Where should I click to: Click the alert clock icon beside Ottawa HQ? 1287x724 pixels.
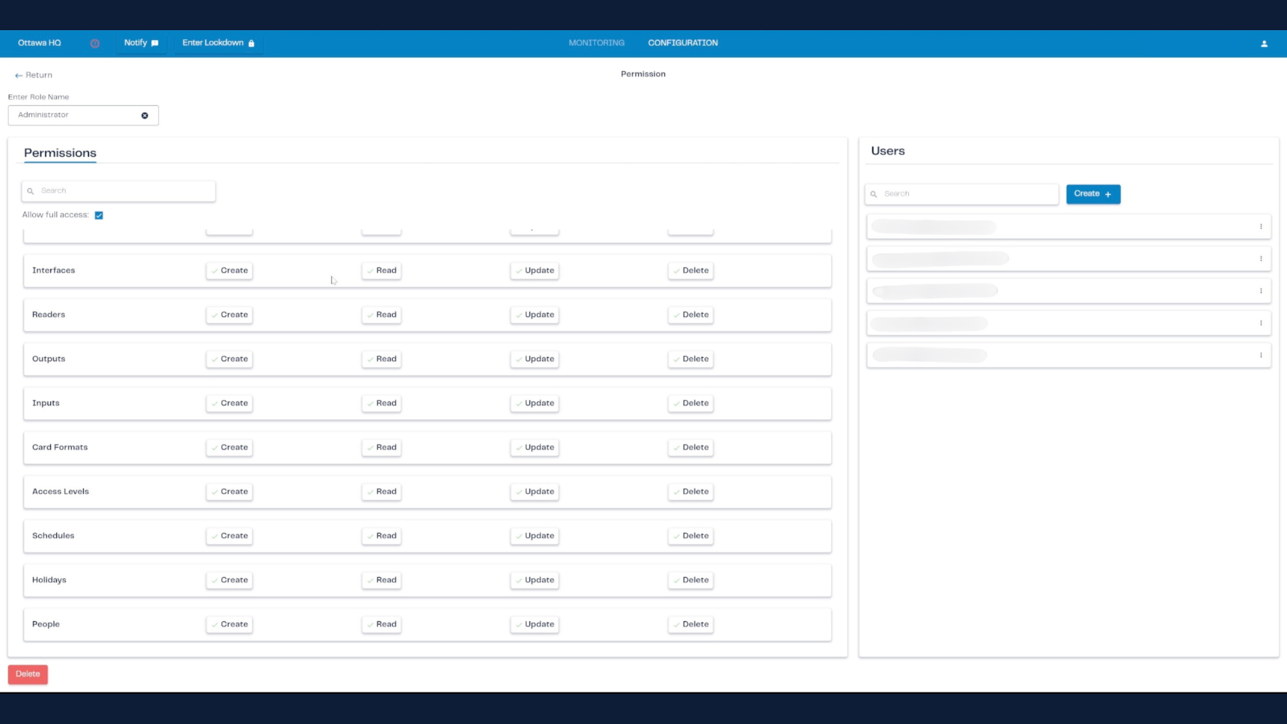point(95,44)
